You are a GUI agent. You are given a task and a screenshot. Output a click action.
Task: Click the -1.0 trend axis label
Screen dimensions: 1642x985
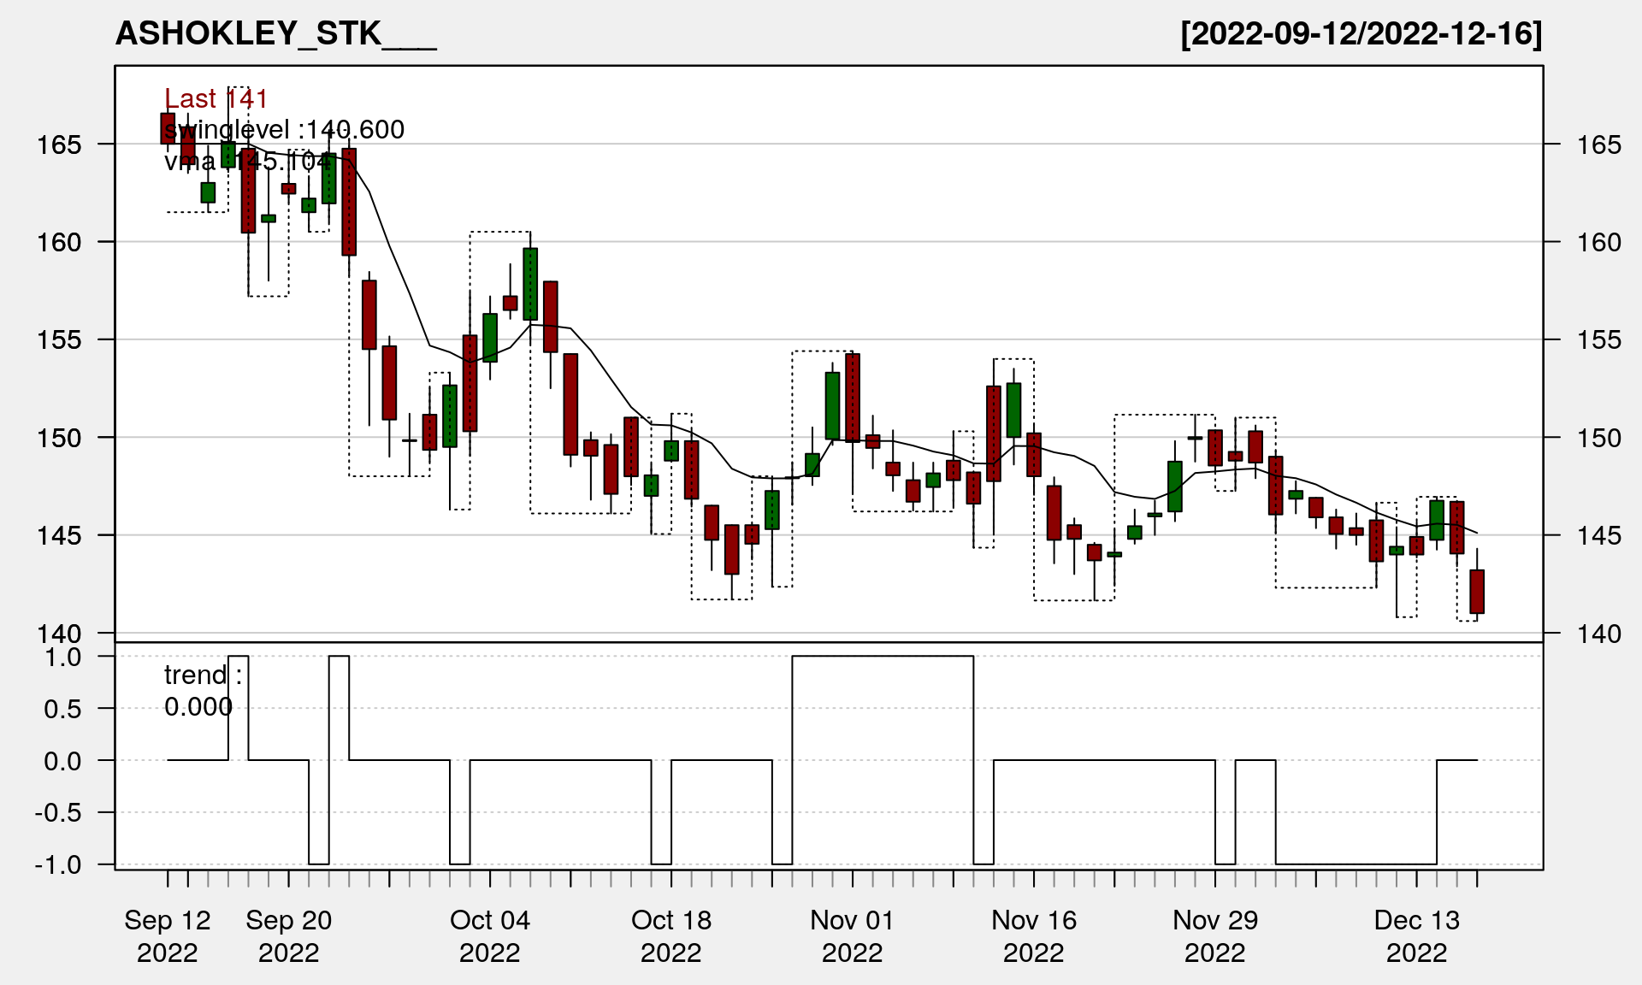pyautogui.click(x=58, y=864)
